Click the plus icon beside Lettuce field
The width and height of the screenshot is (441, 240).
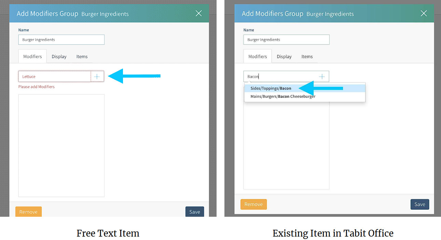click(97, 77)
